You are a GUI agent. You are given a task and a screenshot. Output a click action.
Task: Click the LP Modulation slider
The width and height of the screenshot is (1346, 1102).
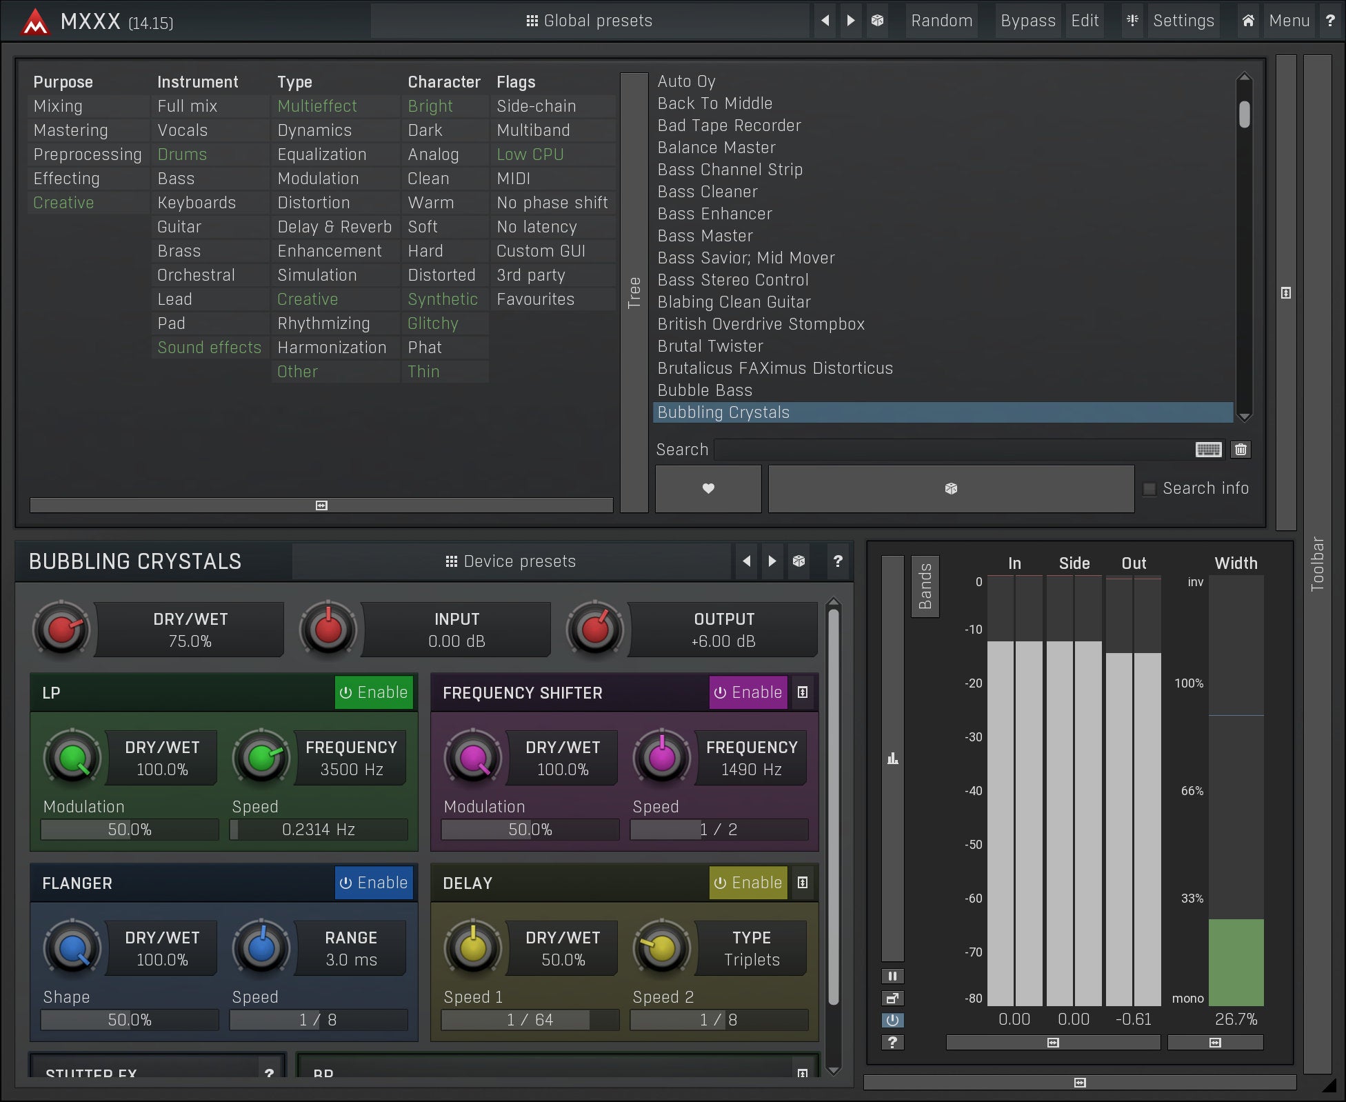[130, 830]
